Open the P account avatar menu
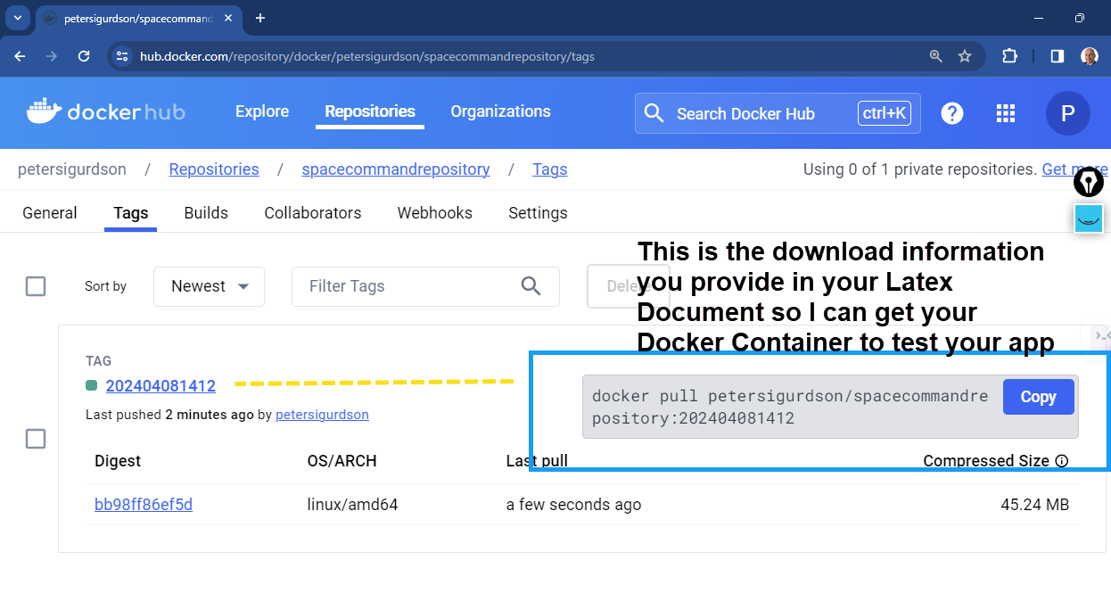Viewport: 1111px width, 610px height. coord(1068,113)
